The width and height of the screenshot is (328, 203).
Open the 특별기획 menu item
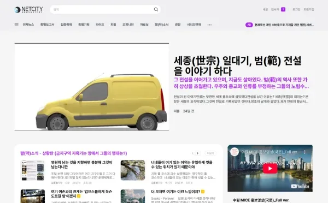tap(84, 25)
